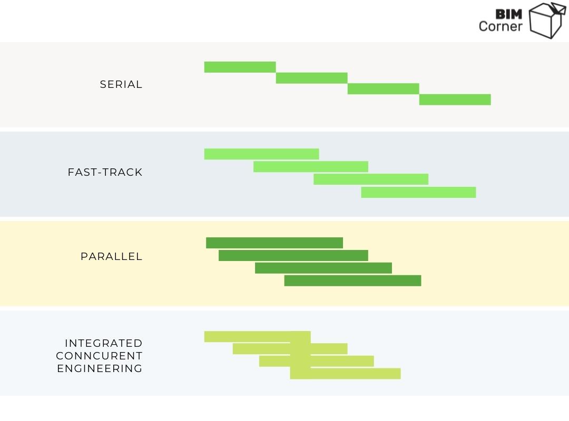
Task: Click the bottom Parallel bar
Action: tap(352, 280)
